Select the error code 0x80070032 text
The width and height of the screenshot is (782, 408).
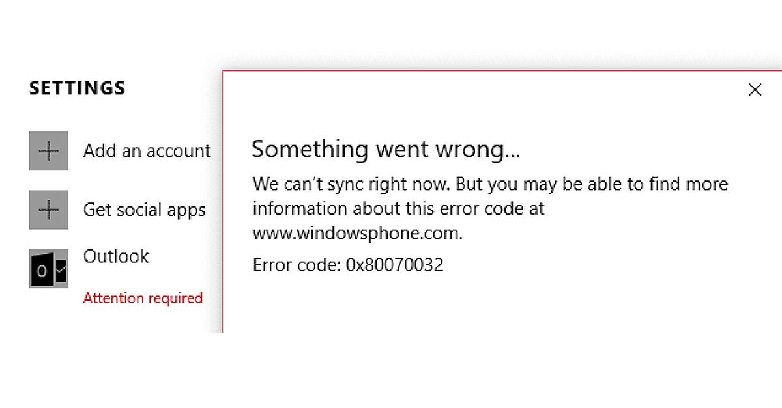(x=347, y=265)
